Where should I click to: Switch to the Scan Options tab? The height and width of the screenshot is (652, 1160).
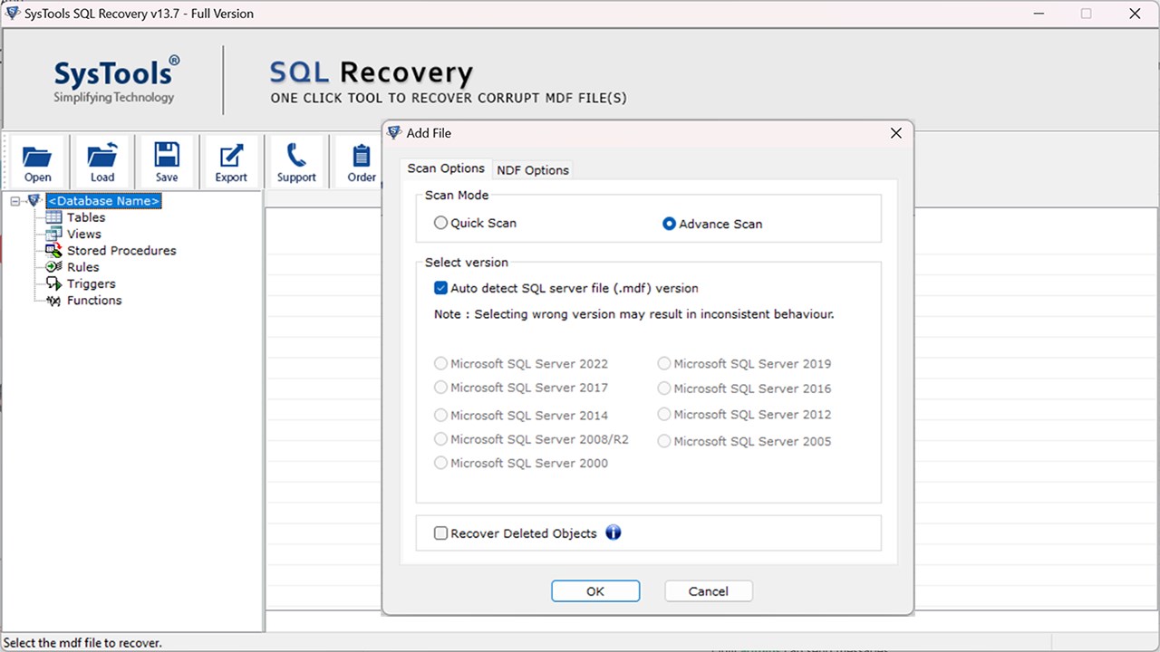[x=446, y=168]
